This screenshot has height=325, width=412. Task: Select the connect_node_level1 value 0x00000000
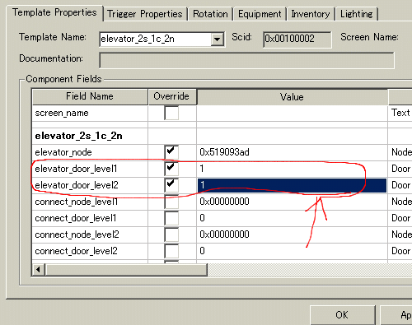(x=292, y=202)
